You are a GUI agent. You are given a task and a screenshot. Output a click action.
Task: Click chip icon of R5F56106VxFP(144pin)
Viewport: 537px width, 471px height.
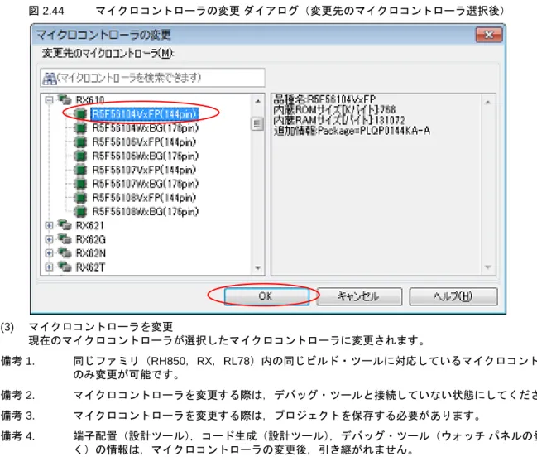pyautogui.click(x=80, y=142)
